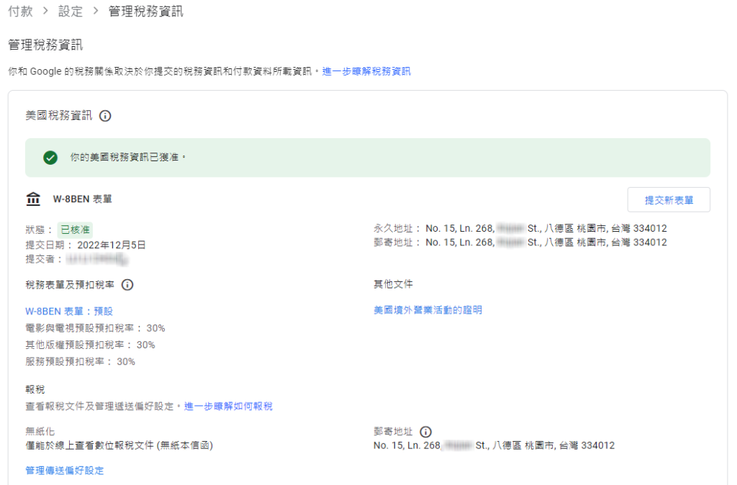Navigate to 設定 in the breadcrumb
This screenshot has height=485, width=737.
coord(71,12)
